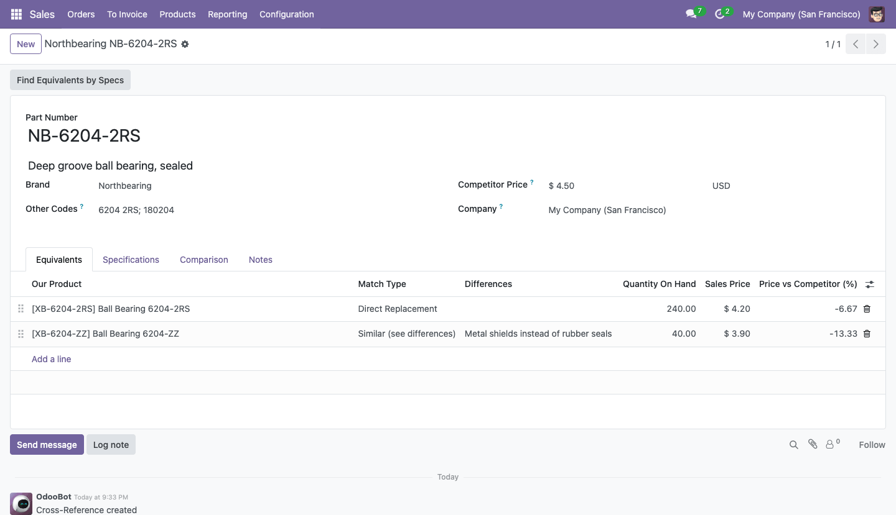The image size is (896, 515).
Task: Open the USD currency dropdown
Action: [x=791, y=186]
